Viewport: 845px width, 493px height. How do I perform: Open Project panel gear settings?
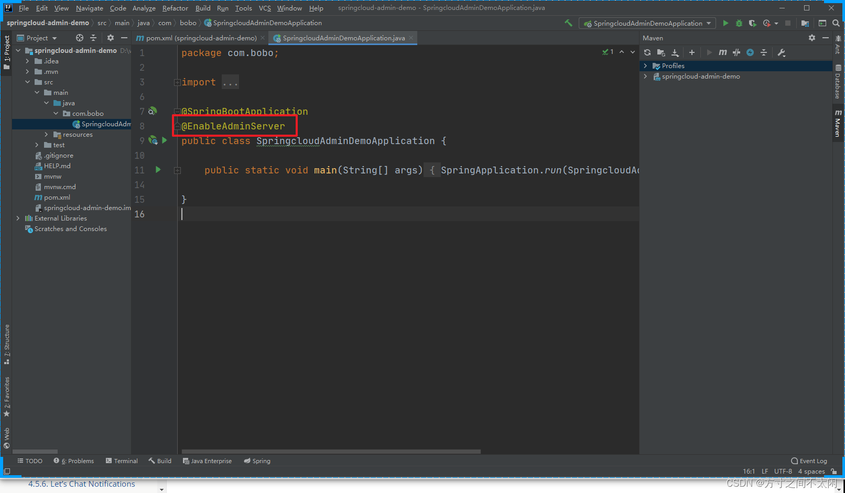(111, 38)
